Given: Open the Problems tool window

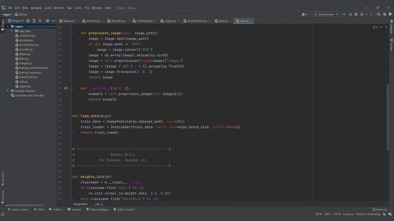Looking at the screenshot, I should [56, 209].
